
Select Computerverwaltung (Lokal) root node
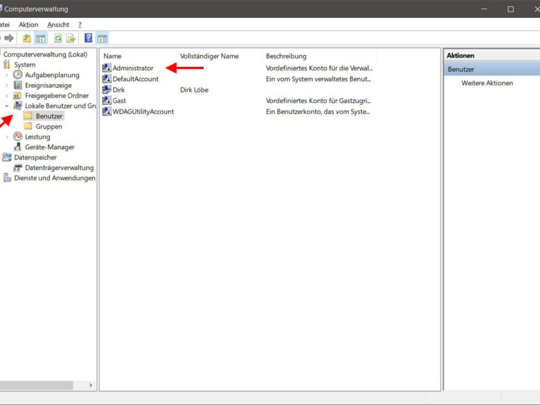pyautogui.click(x=45, y=55)
